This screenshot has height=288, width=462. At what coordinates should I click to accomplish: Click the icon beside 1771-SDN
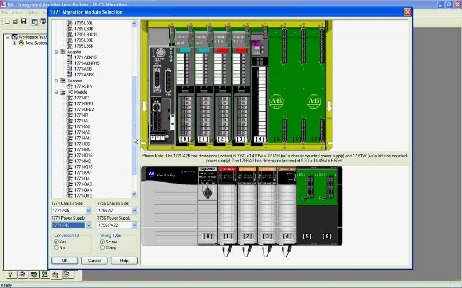point(70,86)
